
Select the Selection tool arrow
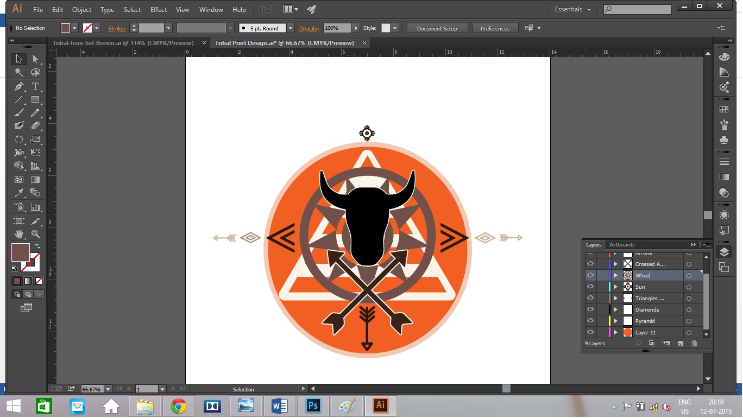point(19,59)
